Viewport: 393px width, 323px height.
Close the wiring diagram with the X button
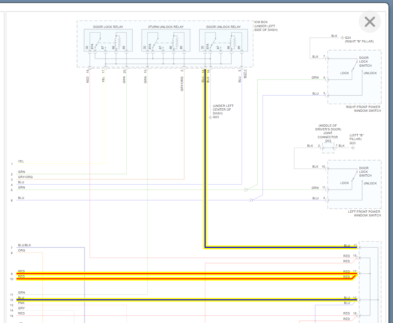pyautogui.click(x=370, y=22)
